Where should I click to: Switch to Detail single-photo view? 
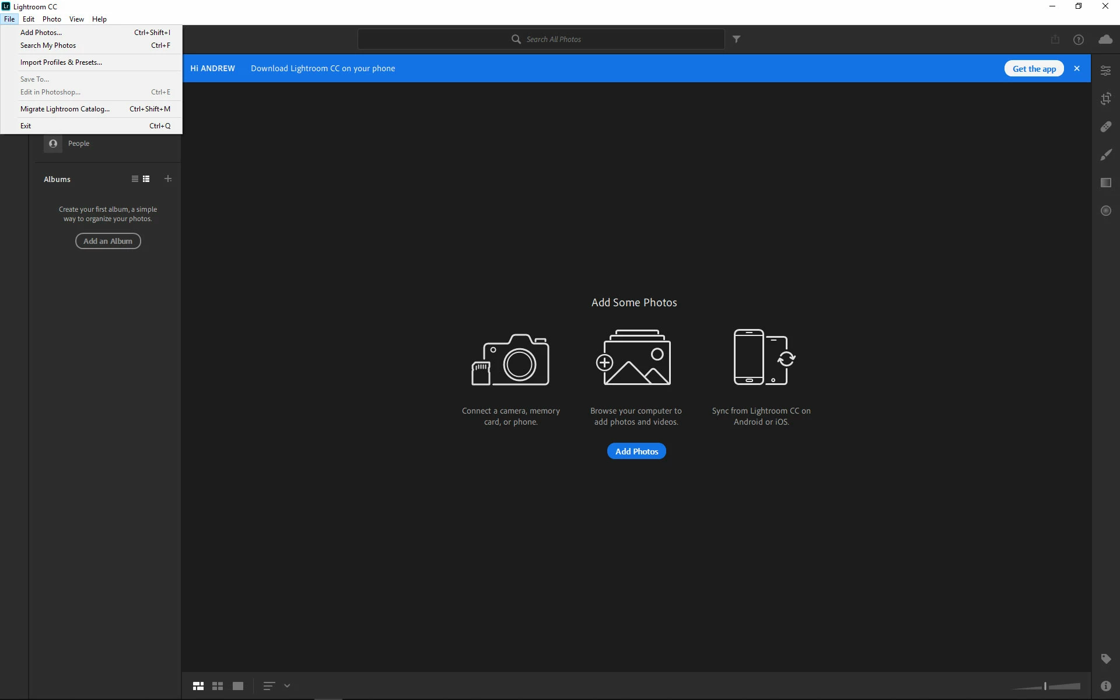point(238,686)
